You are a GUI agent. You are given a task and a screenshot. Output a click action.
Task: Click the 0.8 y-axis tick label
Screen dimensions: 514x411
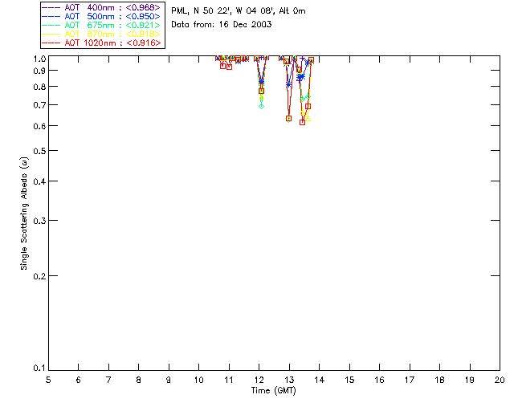[39, 87]
